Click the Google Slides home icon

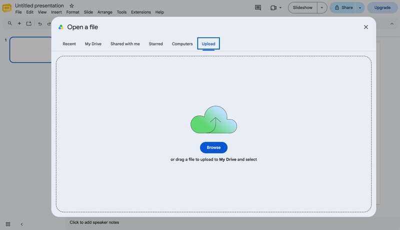tap(7, 8)
